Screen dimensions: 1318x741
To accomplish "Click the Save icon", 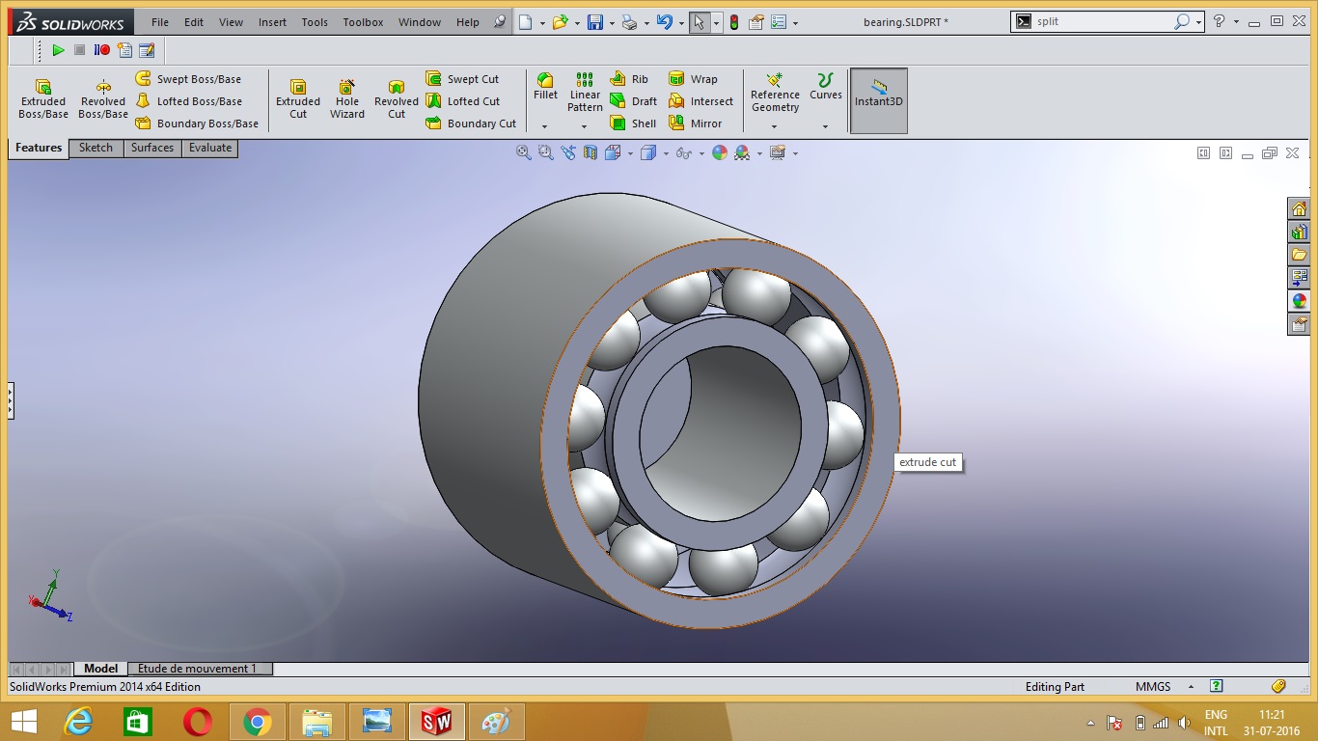I will pyautogui.click(x=595, y=22).
